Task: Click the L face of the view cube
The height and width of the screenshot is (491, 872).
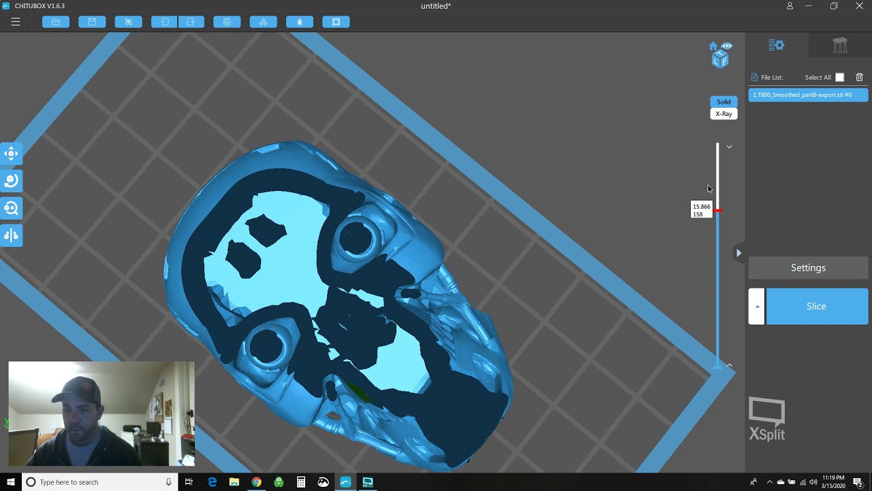Action: pos(717,62)
